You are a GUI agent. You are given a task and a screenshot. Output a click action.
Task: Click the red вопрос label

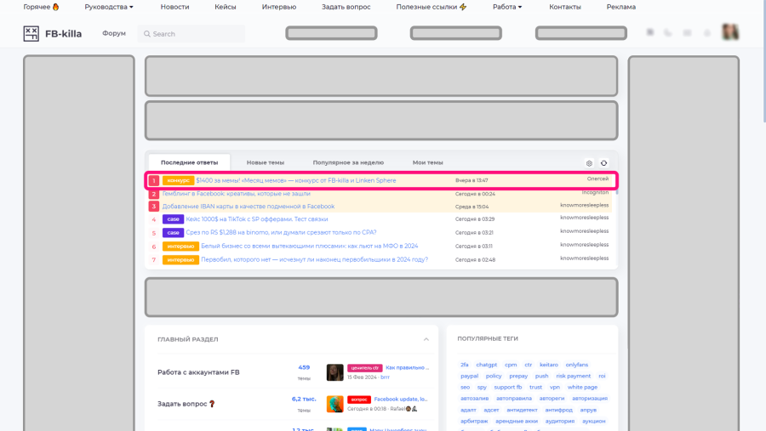coord(359,400)
